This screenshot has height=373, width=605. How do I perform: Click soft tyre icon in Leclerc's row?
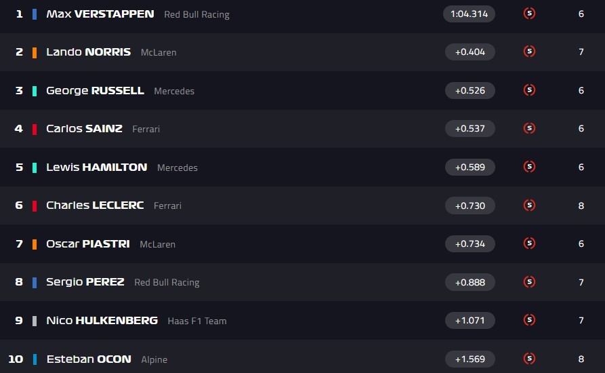[x=530, y=205]
